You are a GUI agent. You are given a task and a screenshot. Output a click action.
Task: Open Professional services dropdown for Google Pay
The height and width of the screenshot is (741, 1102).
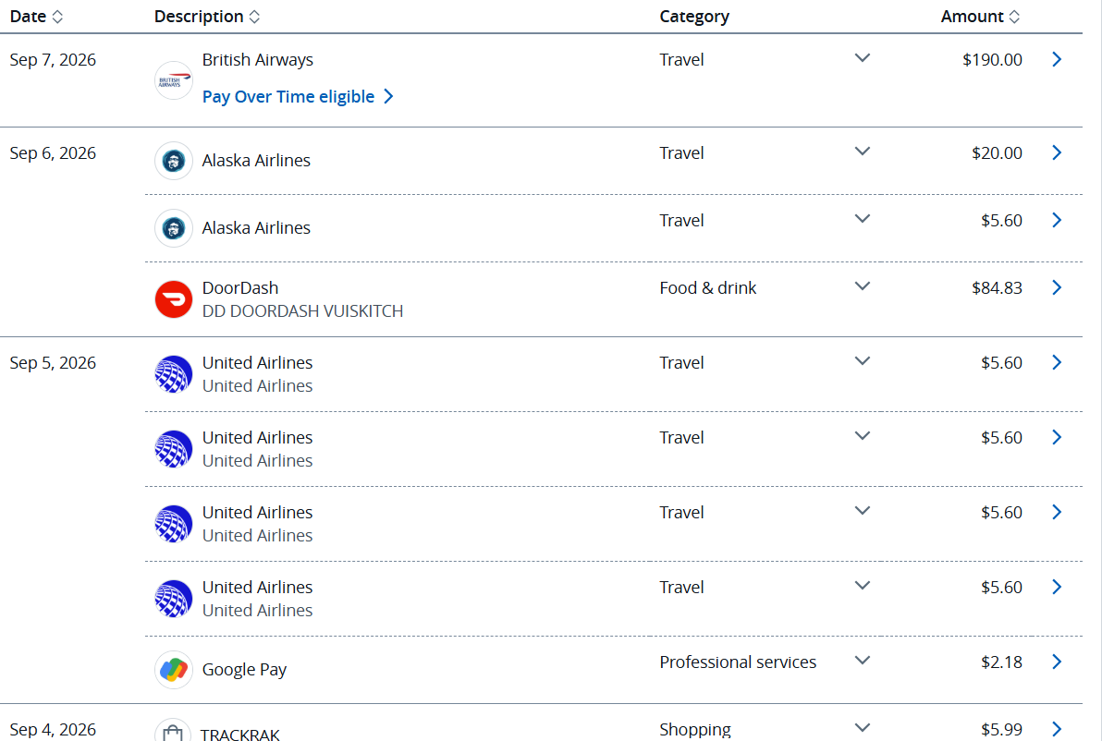coord(863,661)
